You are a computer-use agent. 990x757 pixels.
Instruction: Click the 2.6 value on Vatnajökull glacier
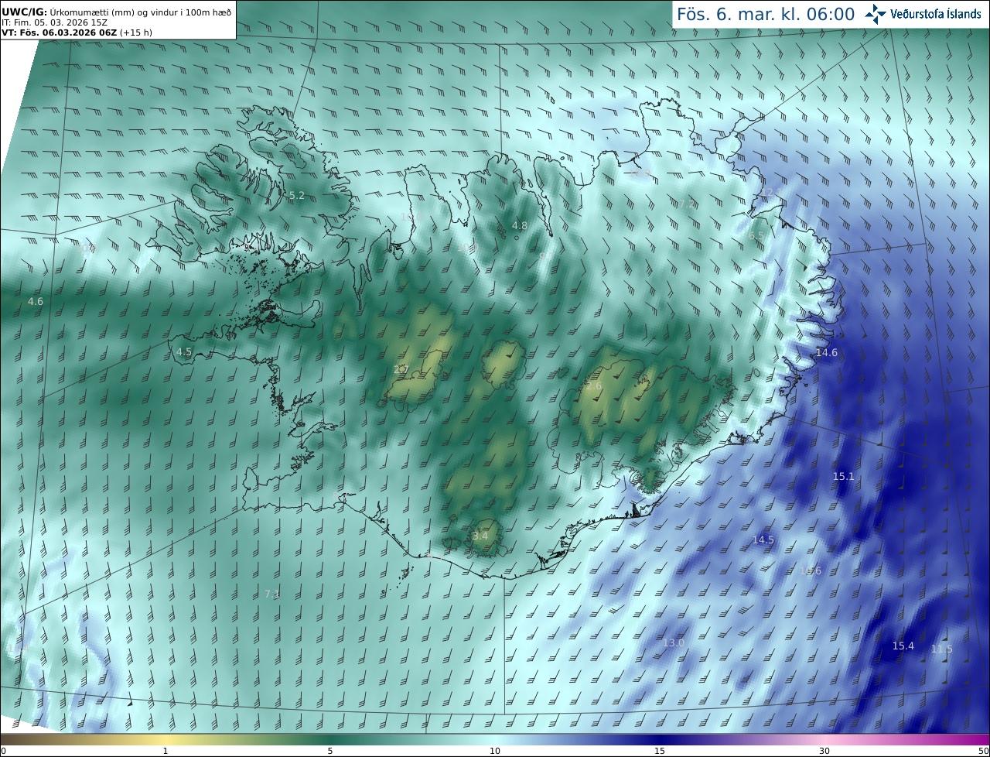click(x=594, y=385)
